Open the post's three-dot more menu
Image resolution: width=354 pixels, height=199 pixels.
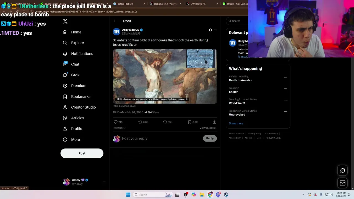click(x=215, y=30)
